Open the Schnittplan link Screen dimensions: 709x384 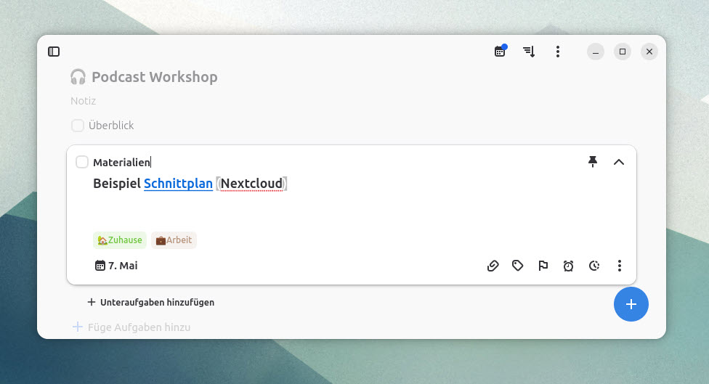(x=178, y=184)
